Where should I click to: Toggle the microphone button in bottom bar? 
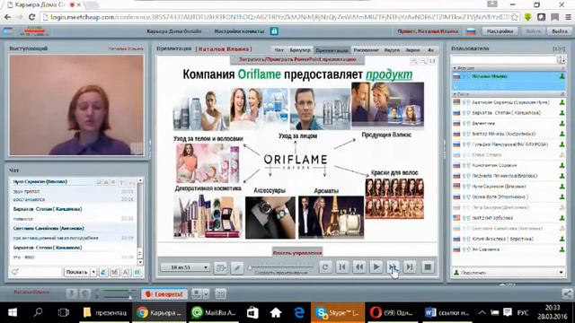(72, 293)
